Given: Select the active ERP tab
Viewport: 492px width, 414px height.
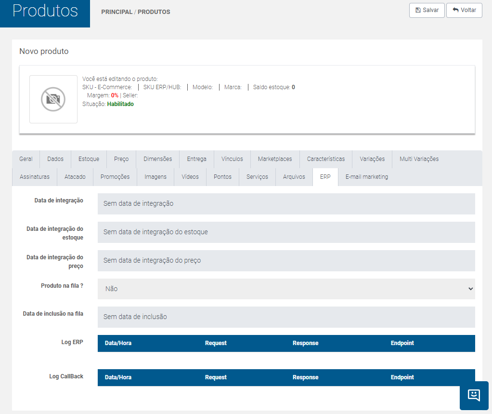Looking at the screenshot, I should (x=325, y=177).
